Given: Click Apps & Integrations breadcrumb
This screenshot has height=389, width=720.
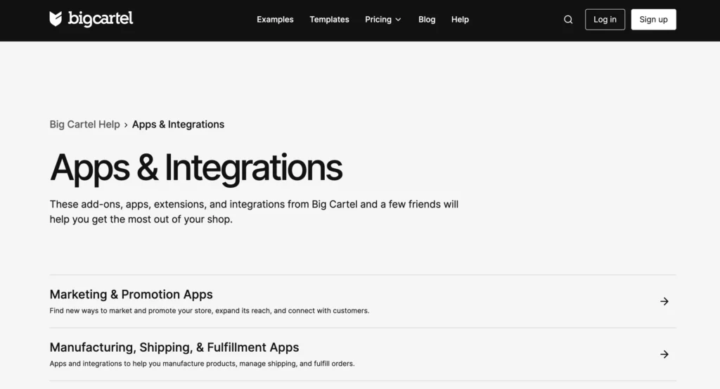Looking at the screenshot, I should tap(178, 125).
